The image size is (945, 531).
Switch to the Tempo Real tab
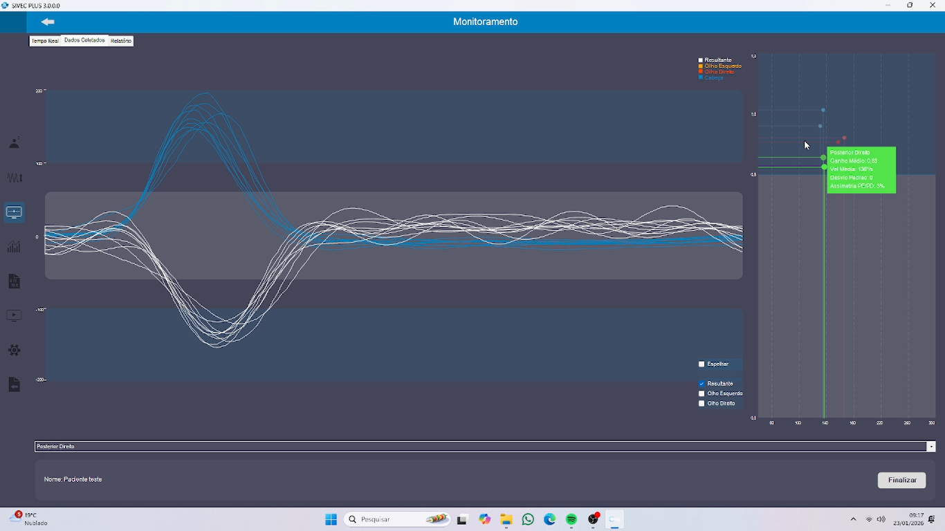45,41
